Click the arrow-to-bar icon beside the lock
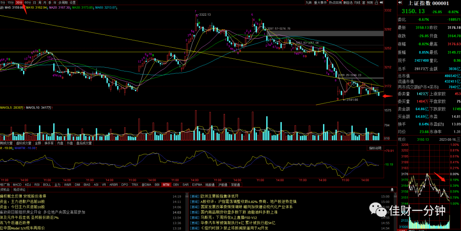The width and height of the screenshot is (461, 231). [x=381, y=3]
